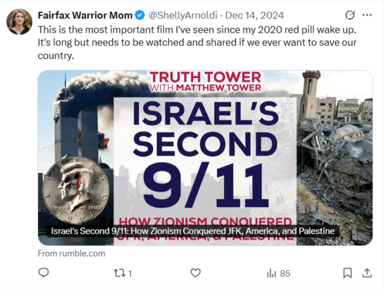This screenshot has height=289, width=384.
Task: Follow the From rumble.com source link
Action: 71,253
